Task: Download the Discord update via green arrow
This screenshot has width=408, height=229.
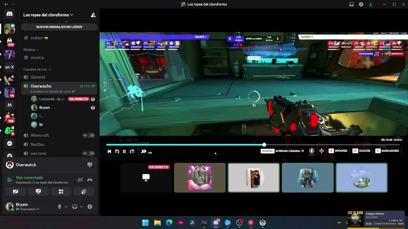Action: point(371,4)
